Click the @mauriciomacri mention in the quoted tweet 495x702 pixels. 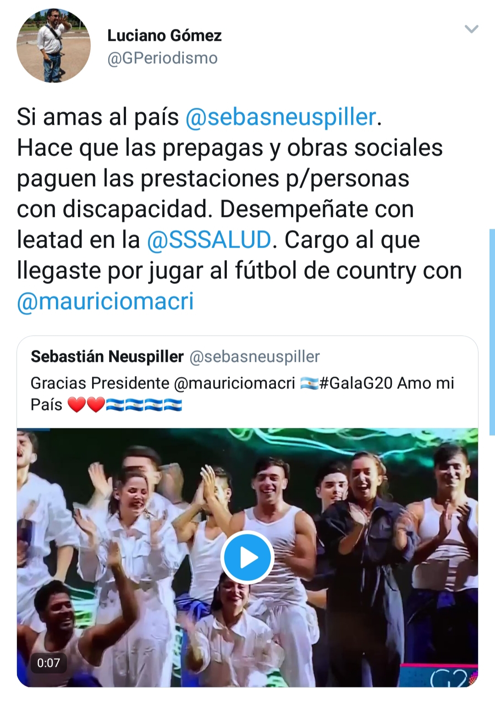pyautogui.click(x=235, y=383)
